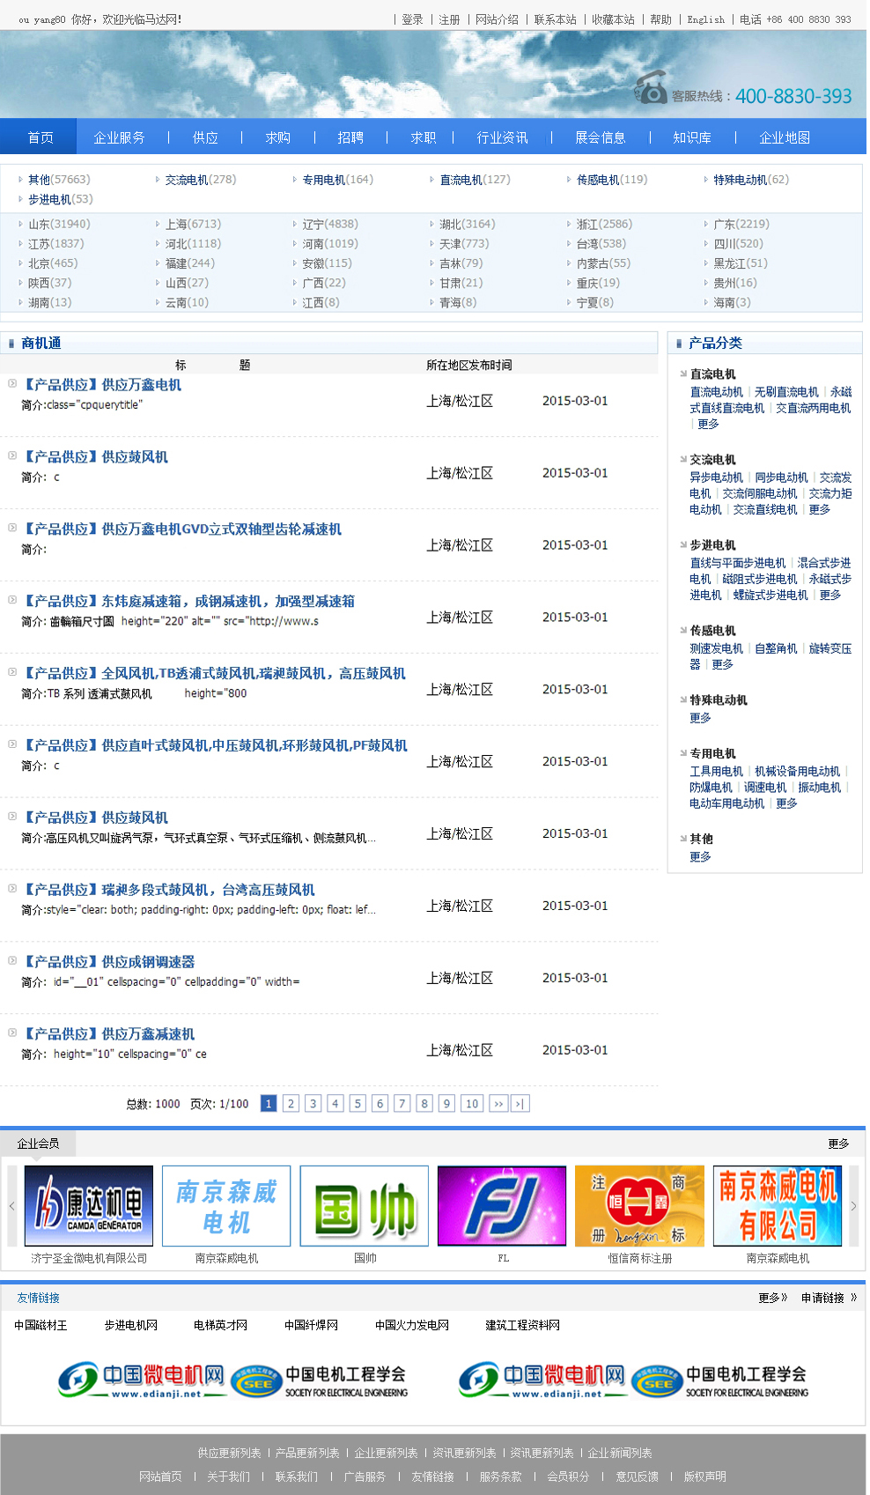Click the 康达机电 Camda Generator logo
The width and height of the screenshot is (870, 1495).
tap(89, 1206)
